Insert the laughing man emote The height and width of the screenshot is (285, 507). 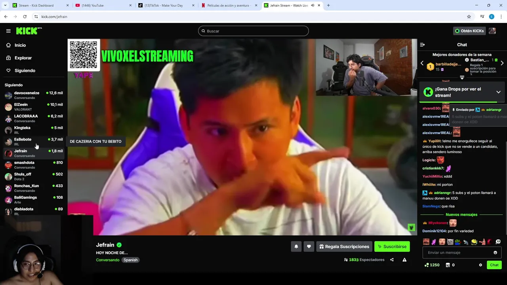pyautogui.click(x=426, y=242)
